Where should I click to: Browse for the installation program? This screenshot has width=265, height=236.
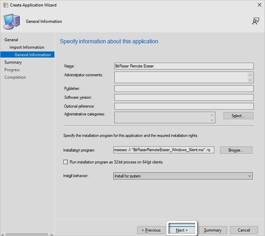236,150
